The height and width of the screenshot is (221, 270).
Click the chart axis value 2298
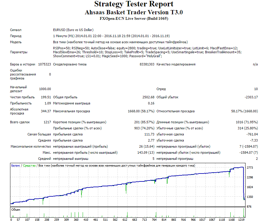tap(250, 177)
